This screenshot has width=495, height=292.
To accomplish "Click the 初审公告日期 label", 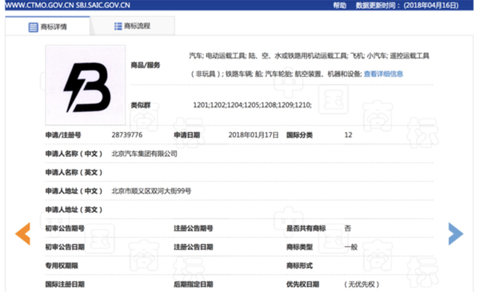I will (65, 247).
